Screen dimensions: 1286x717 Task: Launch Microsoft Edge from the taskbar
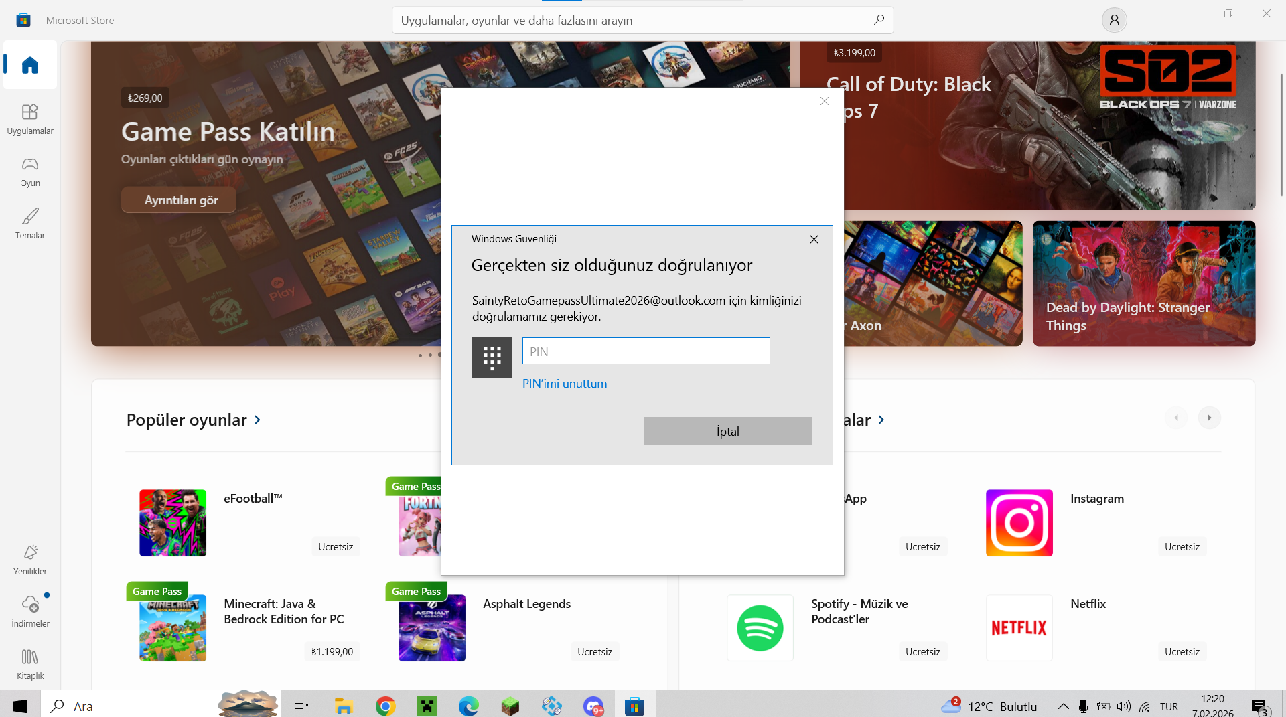click(x=468, y=706)
